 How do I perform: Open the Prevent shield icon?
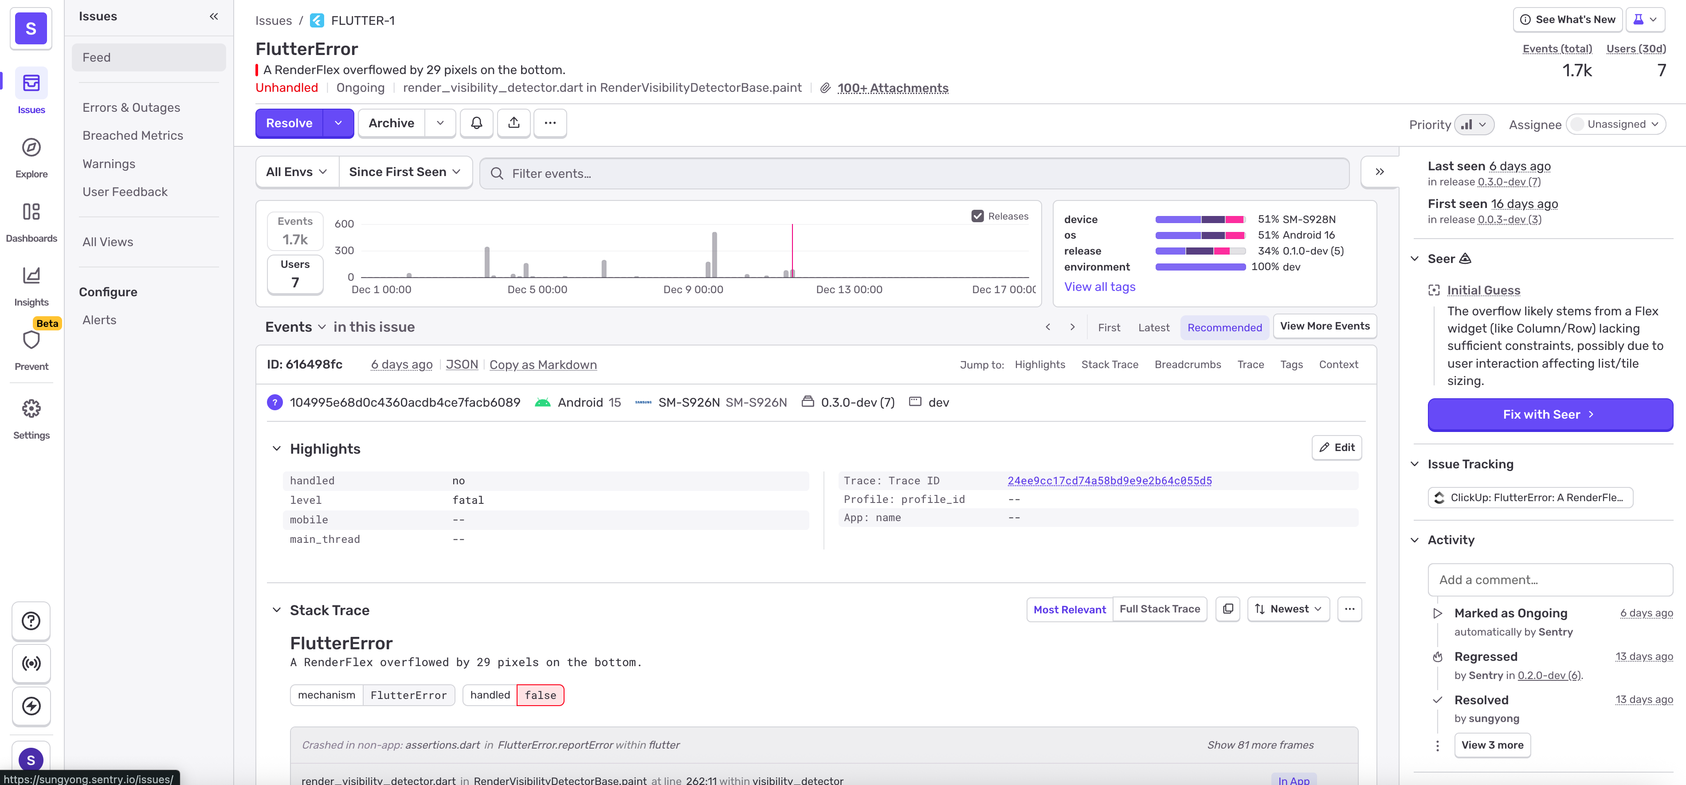point(31,340)
